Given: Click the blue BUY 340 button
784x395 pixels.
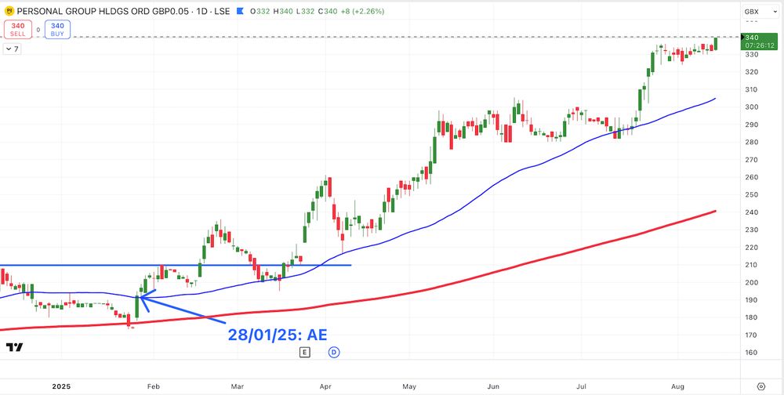Looking at the screenshot, I should click(x=57, y=30).
